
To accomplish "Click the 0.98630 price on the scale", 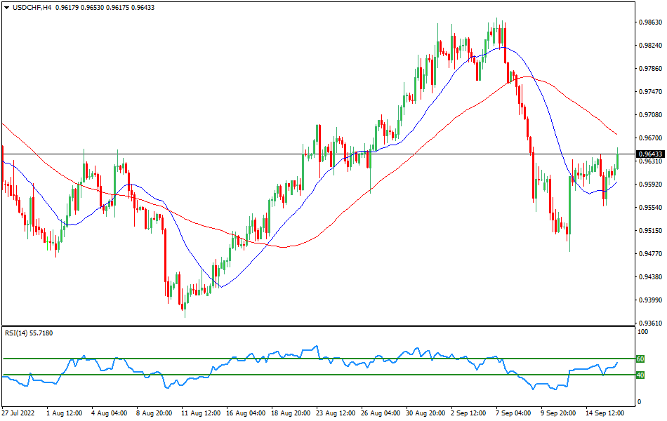I will [x=649, y=22].
